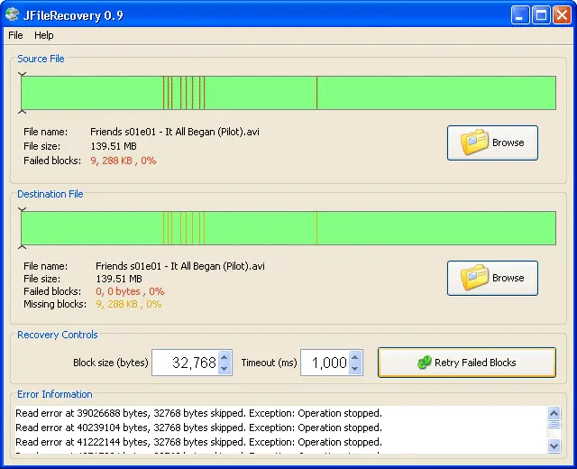The height and width of the screenshot is (469, 577).
Task: Click Browse button in Destination File section
Action: coord(492,278)
